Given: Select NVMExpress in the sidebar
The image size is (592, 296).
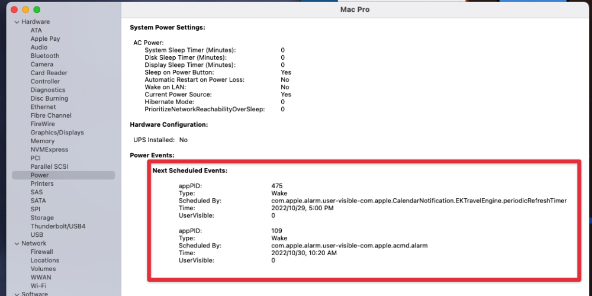Looking at the screenshot, I should tap(49, 150).
